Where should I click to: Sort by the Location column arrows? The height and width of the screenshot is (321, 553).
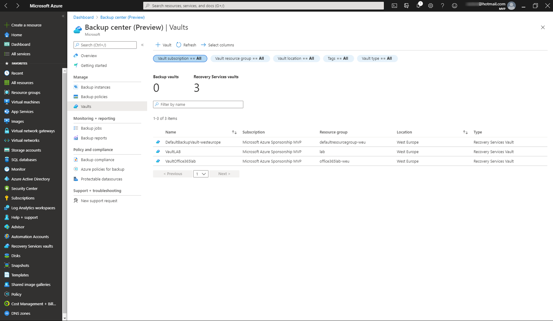pos(465,132)
